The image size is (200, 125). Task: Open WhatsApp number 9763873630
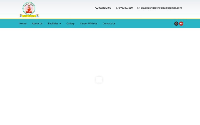[x=126, y=8]
